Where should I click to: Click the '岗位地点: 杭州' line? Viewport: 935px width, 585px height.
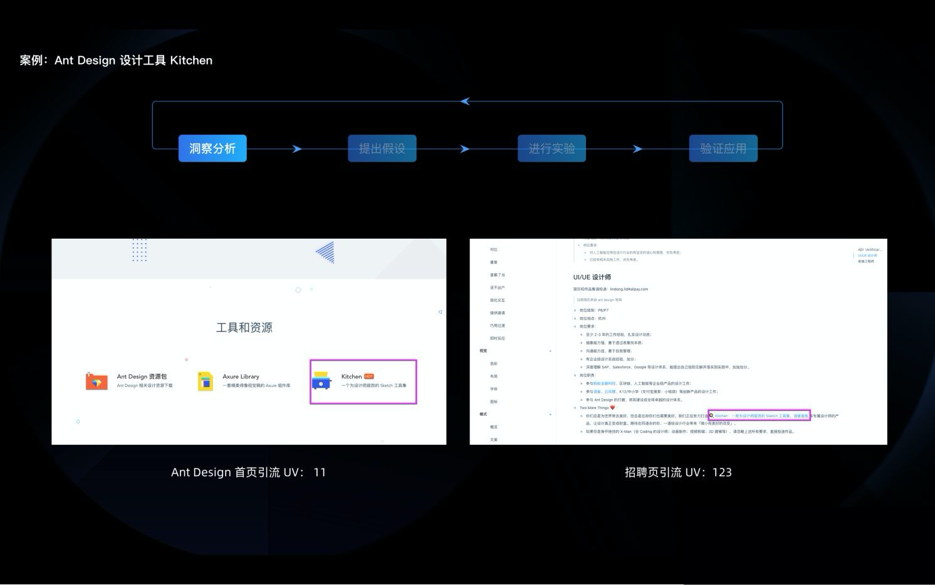coord(593,318)
